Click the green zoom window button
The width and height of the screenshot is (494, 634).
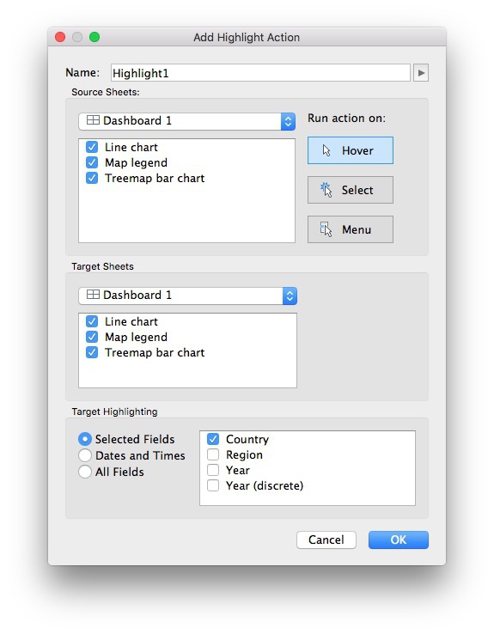coord(95,37)
